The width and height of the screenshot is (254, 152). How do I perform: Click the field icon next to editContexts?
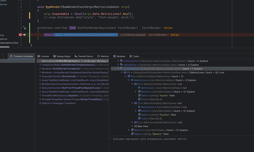[x=121, y=61]
